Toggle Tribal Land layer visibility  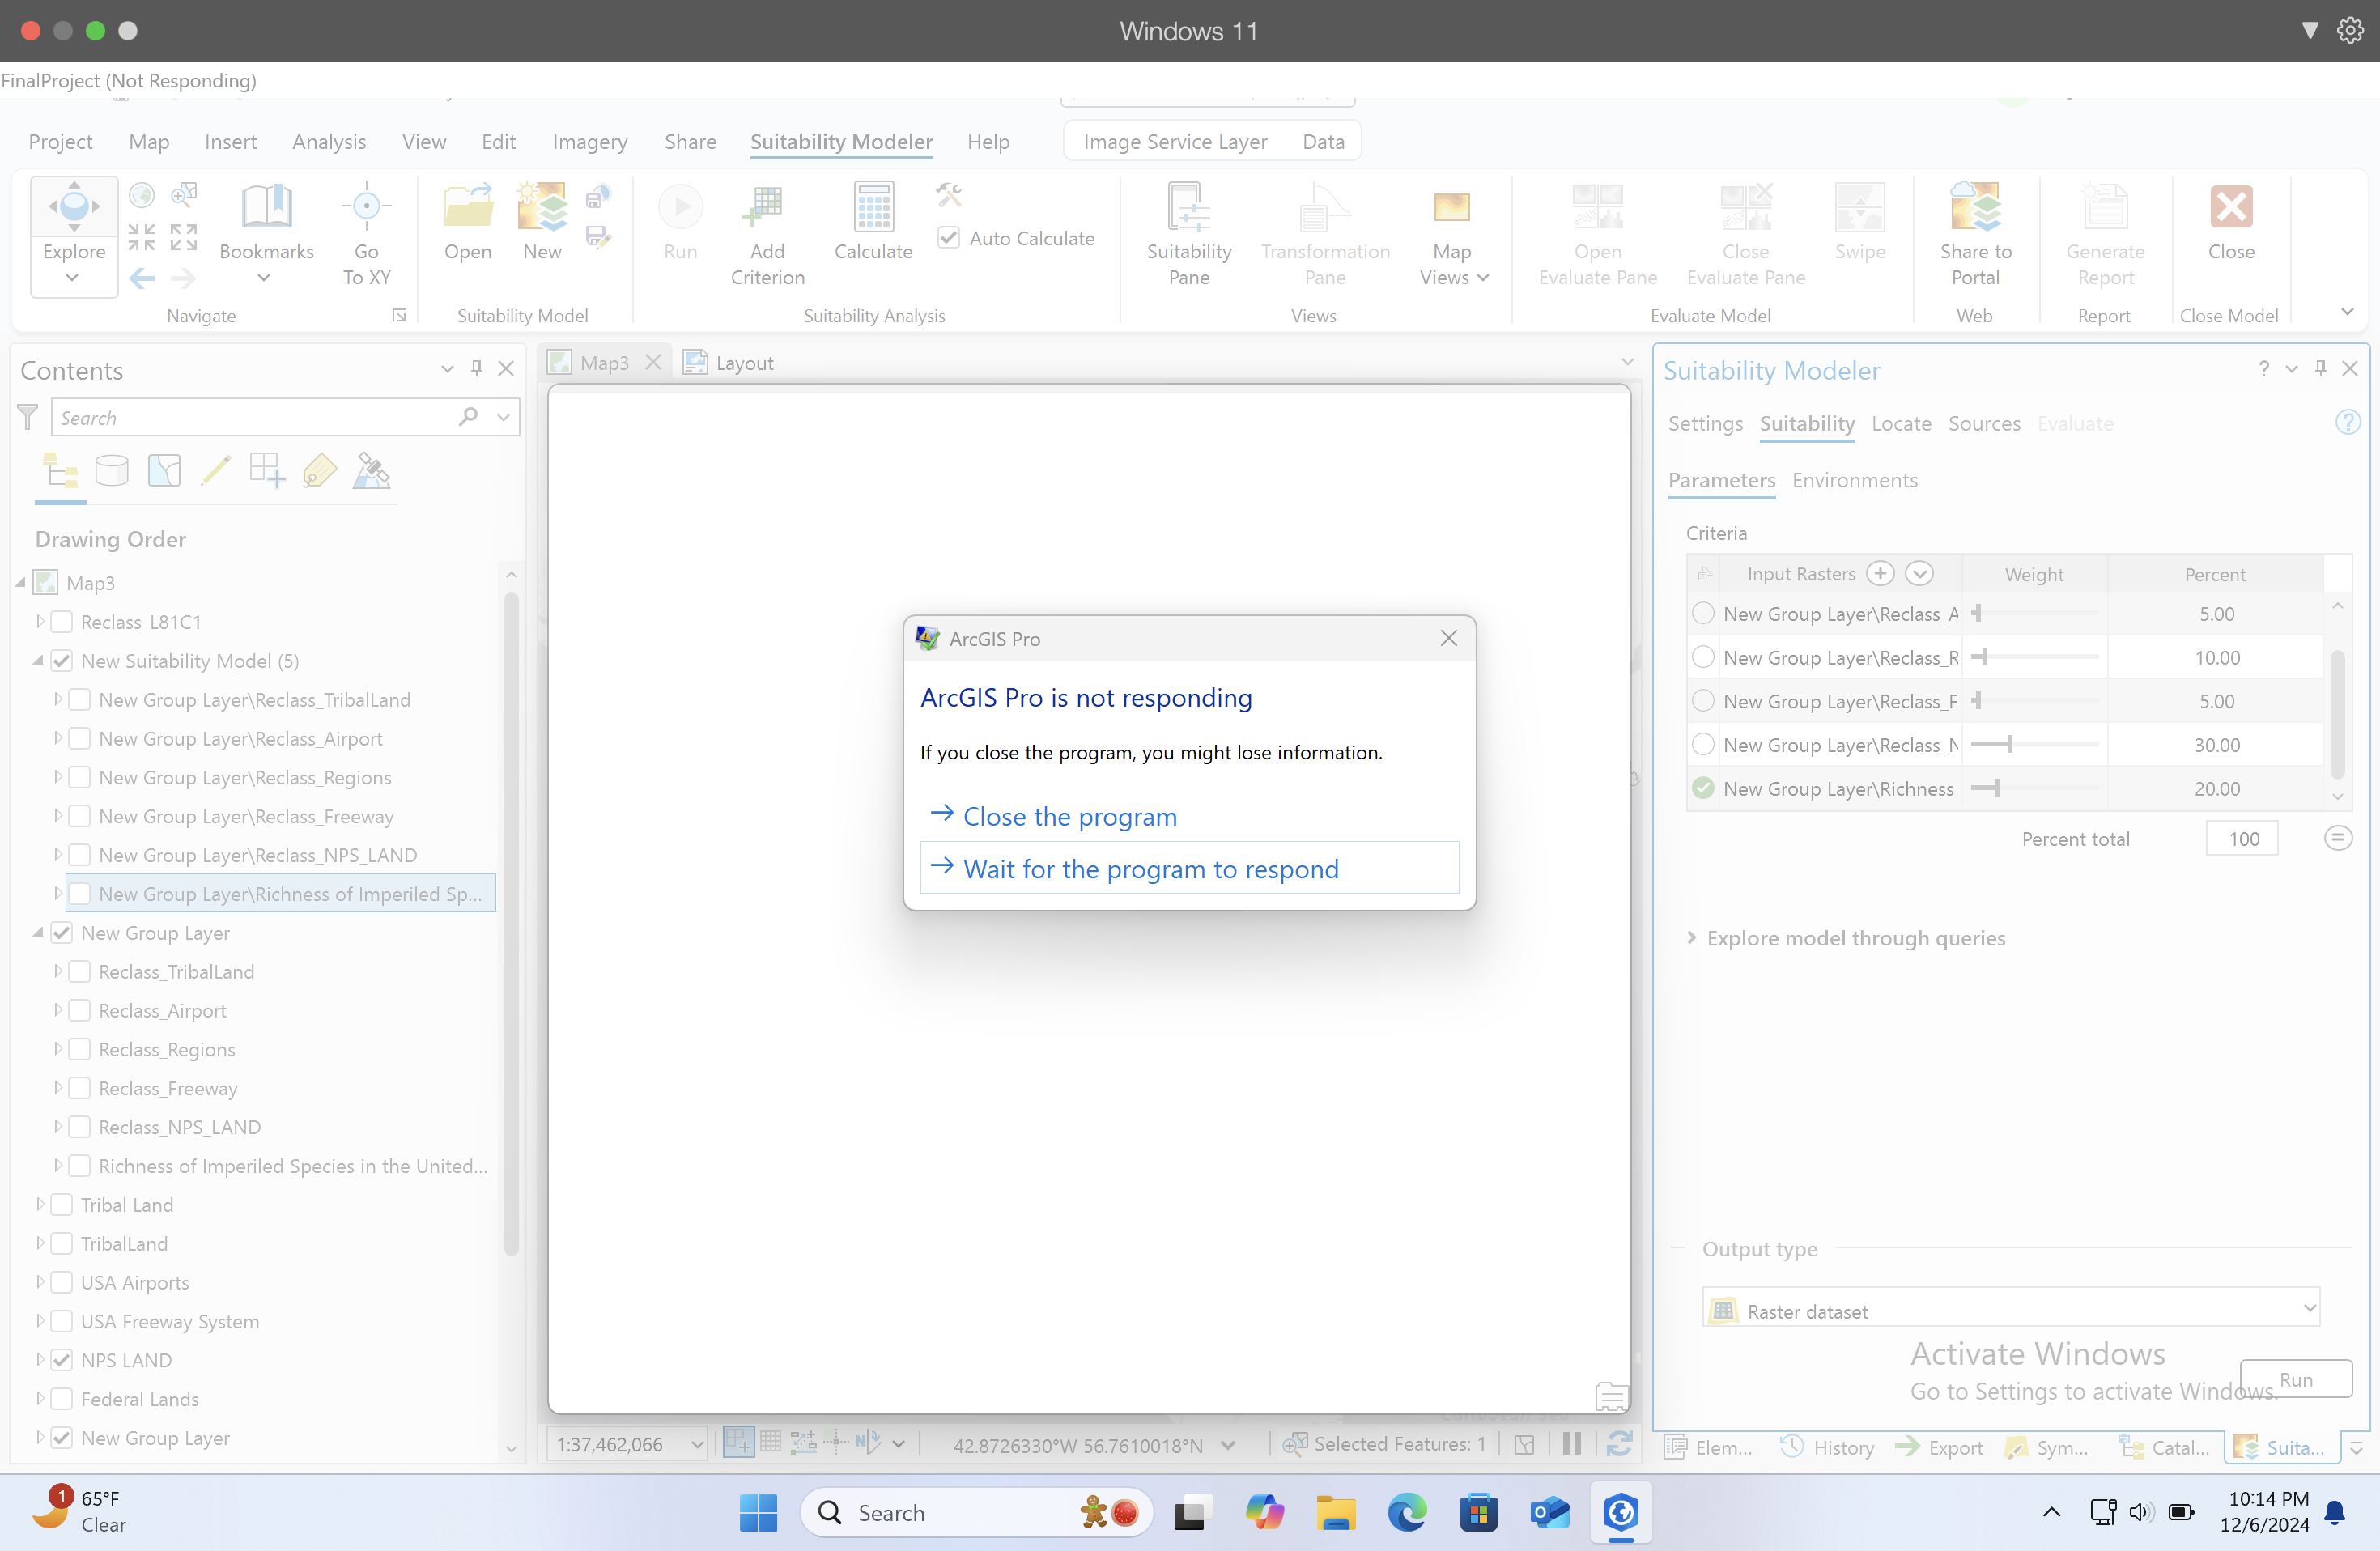tap(62, 1205)
